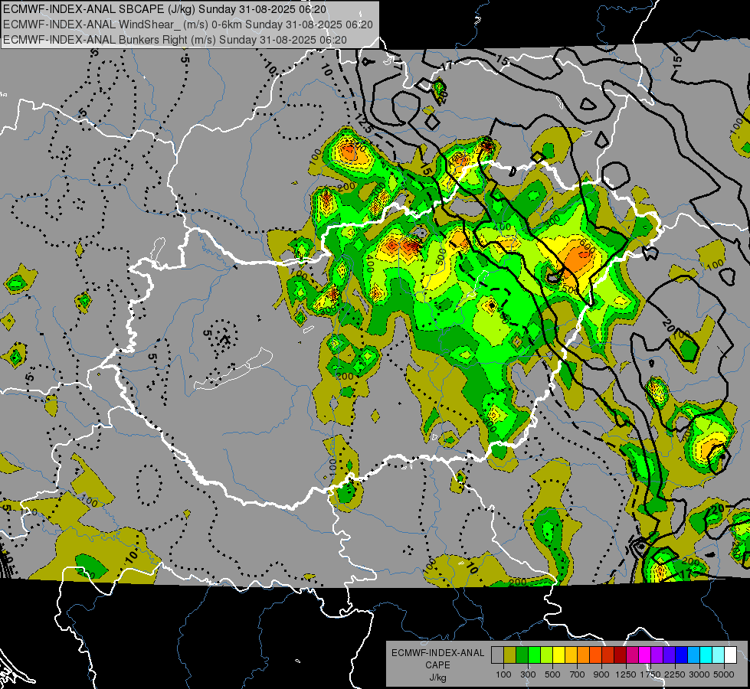
Task: Click the WindShear 0-6km title line
Action: click(188, 24)
